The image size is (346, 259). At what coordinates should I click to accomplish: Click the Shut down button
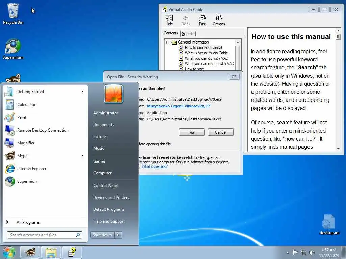pyautogui.click(x=102, y=235)
